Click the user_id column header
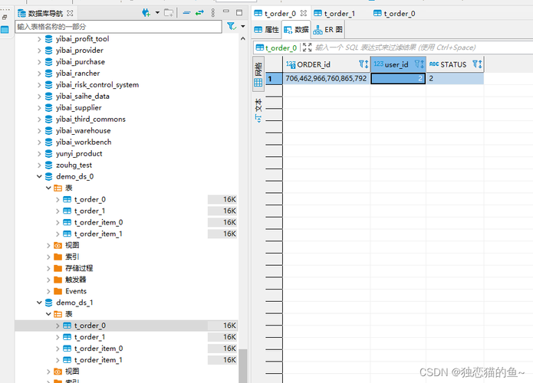 coord(396,64)
